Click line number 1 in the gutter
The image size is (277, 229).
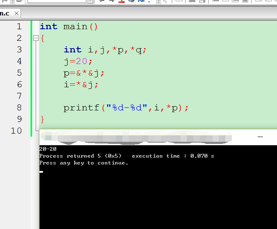19,27
